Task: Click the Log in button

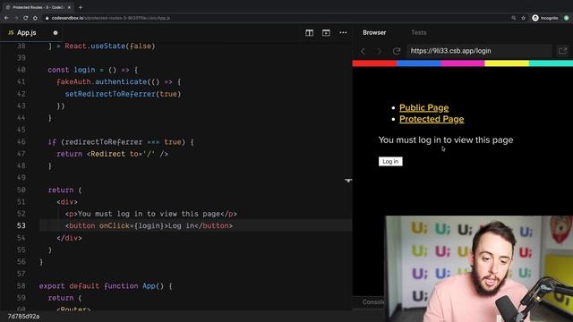Action: [x=390, y=161]
